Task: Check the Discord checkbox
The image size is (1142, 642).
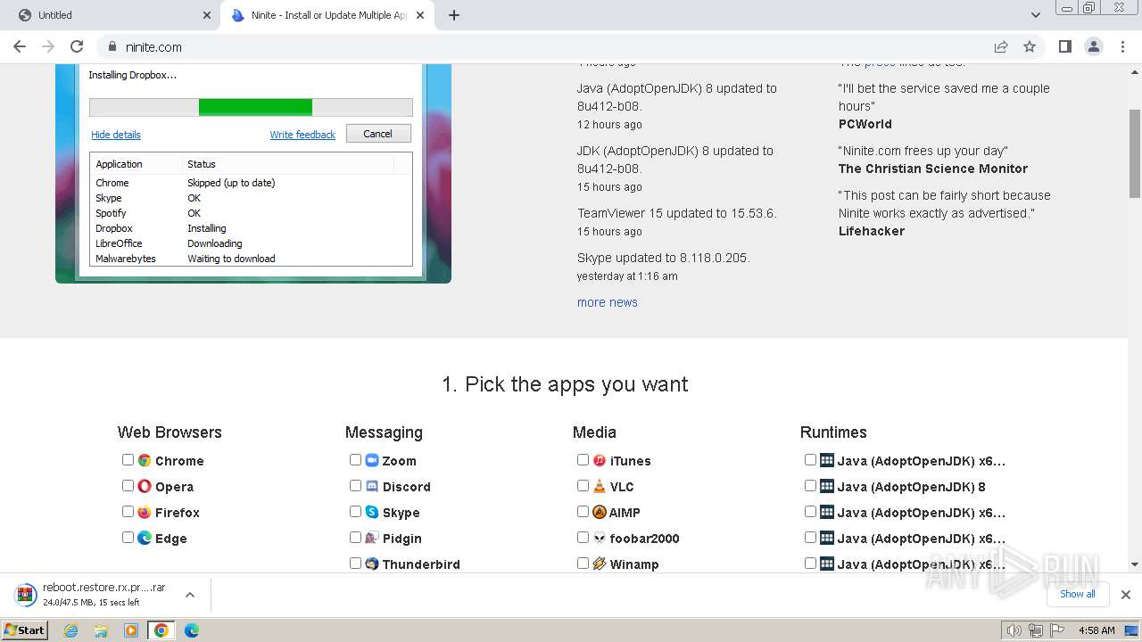Action: tap(356, 486)
